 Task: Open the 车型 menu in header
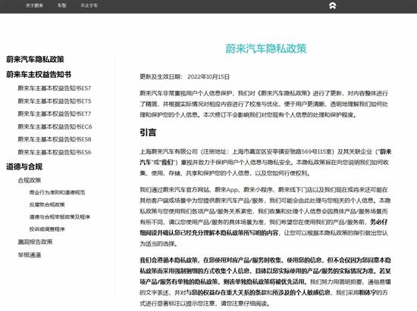[x=61, y=5]
